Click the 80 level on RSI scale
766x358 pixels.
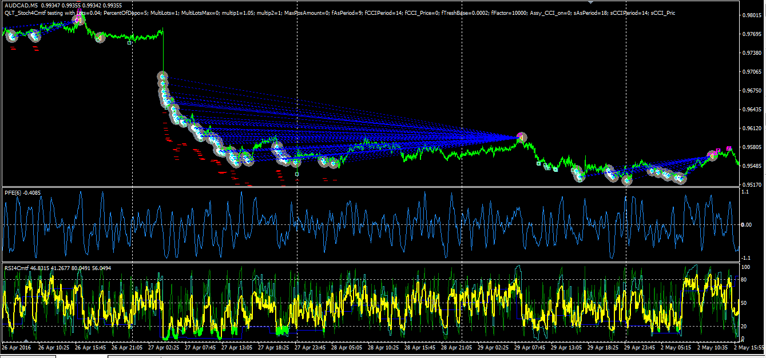pyautogui.click(x=744, y=280)
